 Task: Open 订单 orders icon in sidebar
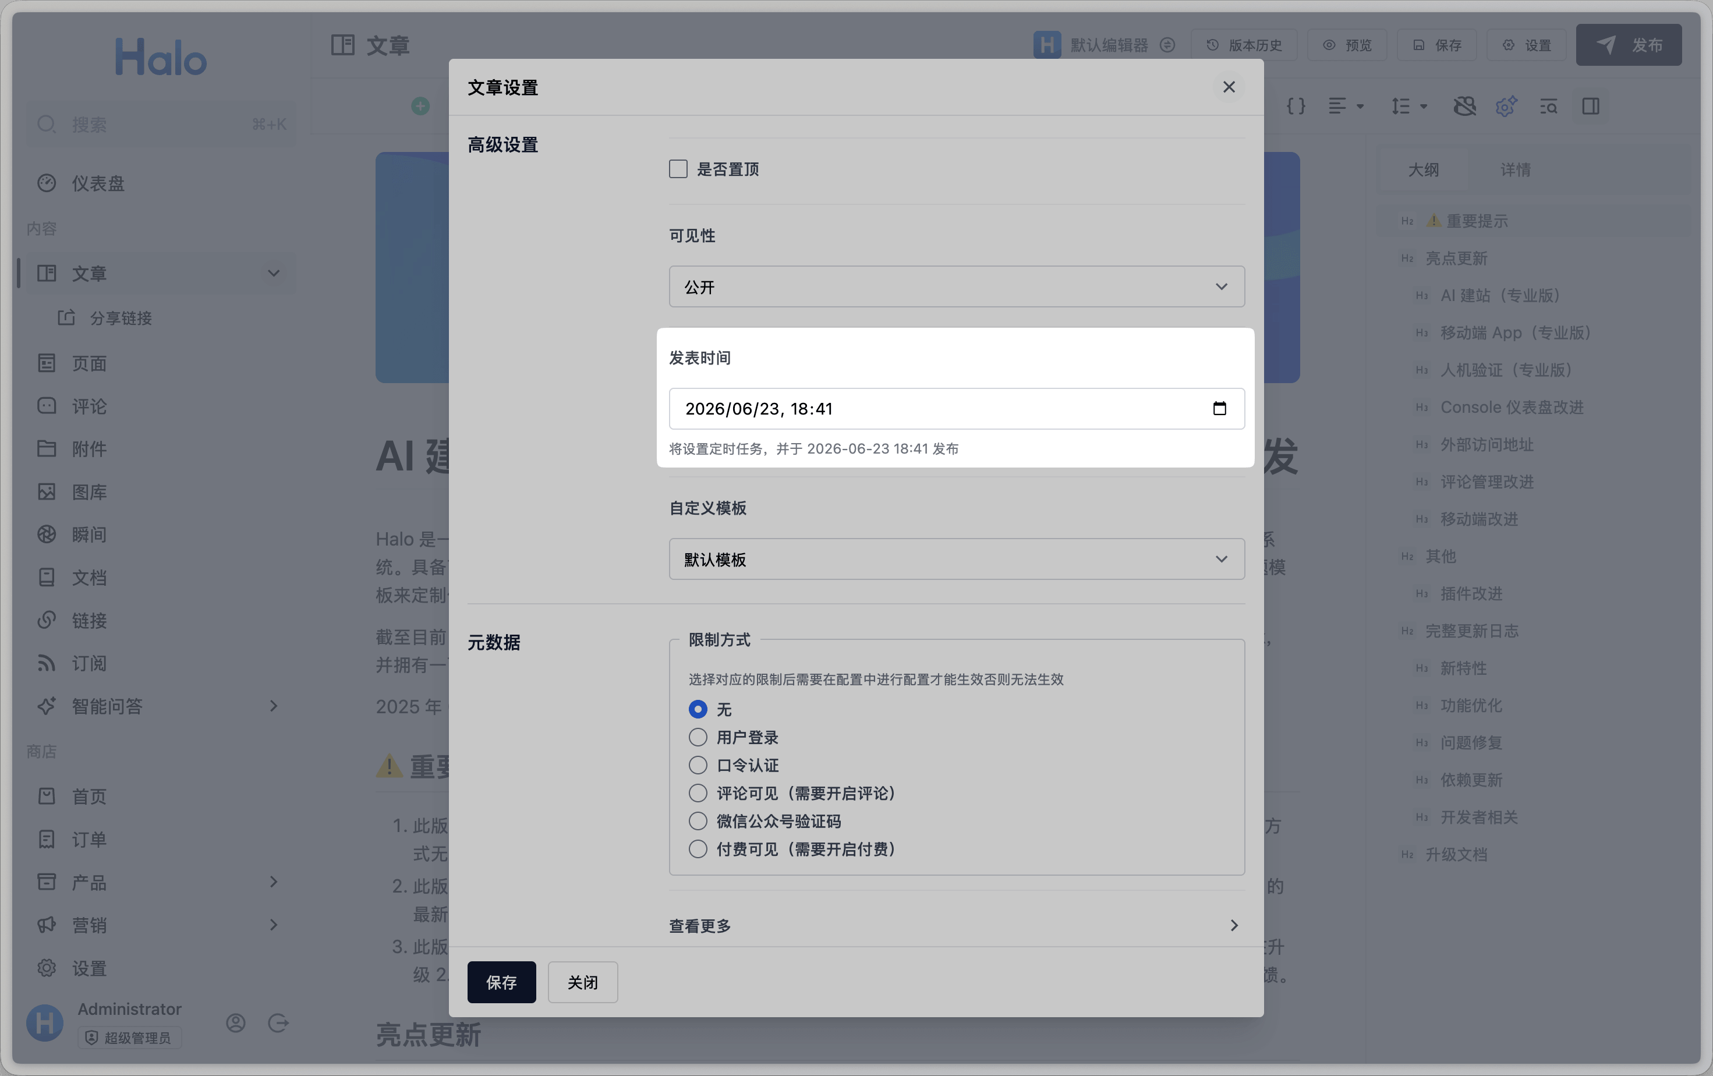click(46, 839)
